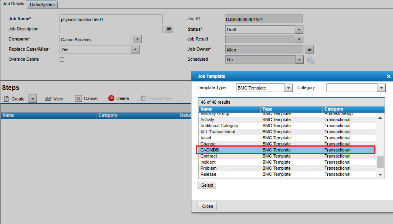Open the Template Type dropdown arrow
The width and height of the screenshot is (393, 224).
(288, 88)
